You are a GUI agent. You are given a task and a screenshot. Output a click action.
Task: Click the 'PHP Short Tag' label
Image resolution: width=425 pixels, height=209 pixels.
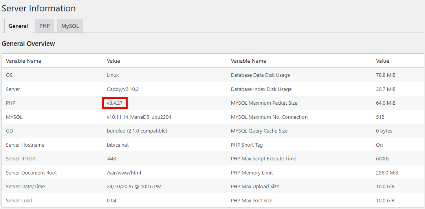tap(247, 145)
